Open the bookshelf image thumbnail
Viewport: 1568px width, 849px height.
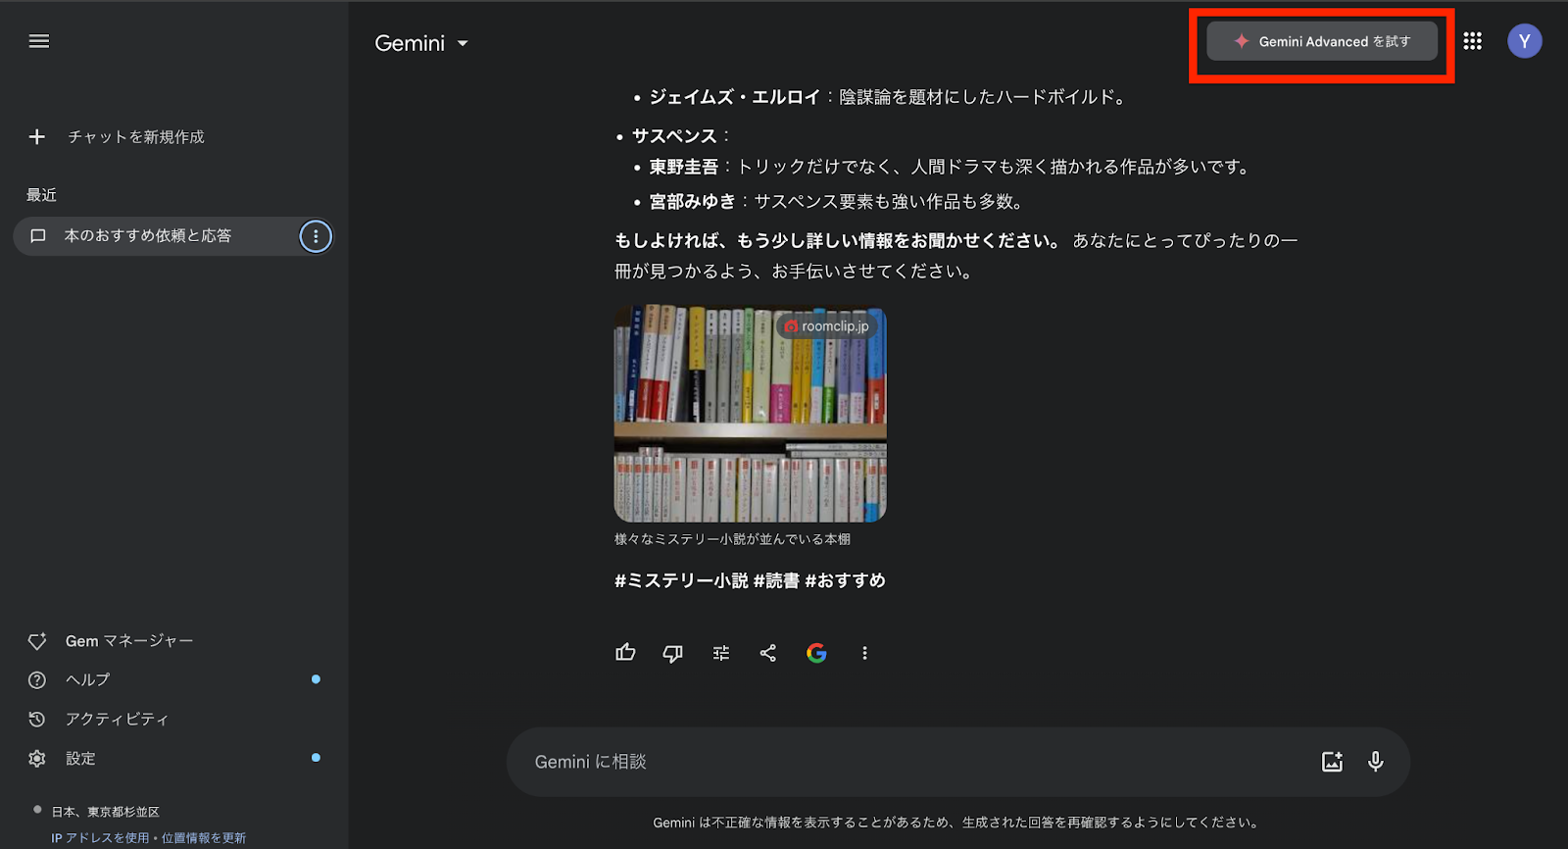pos(751,415)
